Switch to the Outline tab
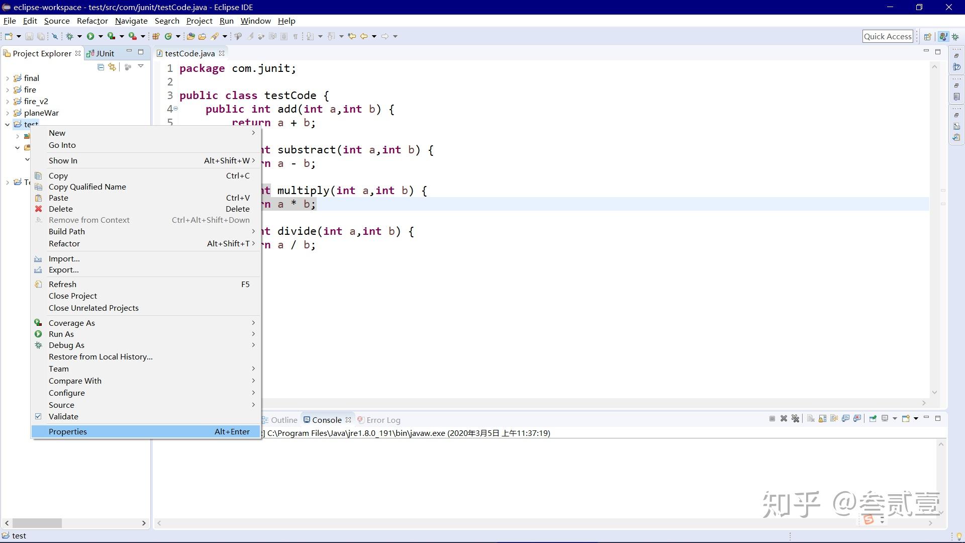 tap(280, 420)
